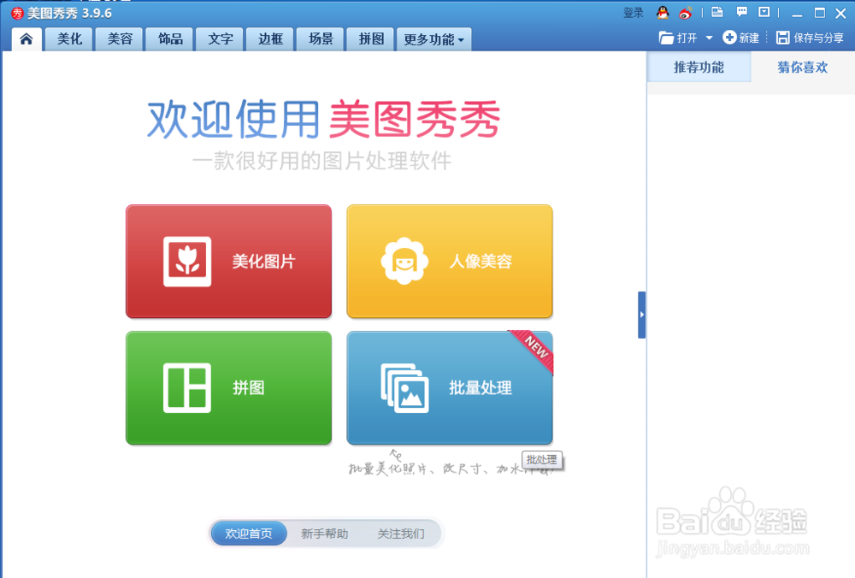Open 新手帮助 at the bottom

(324, 534)
